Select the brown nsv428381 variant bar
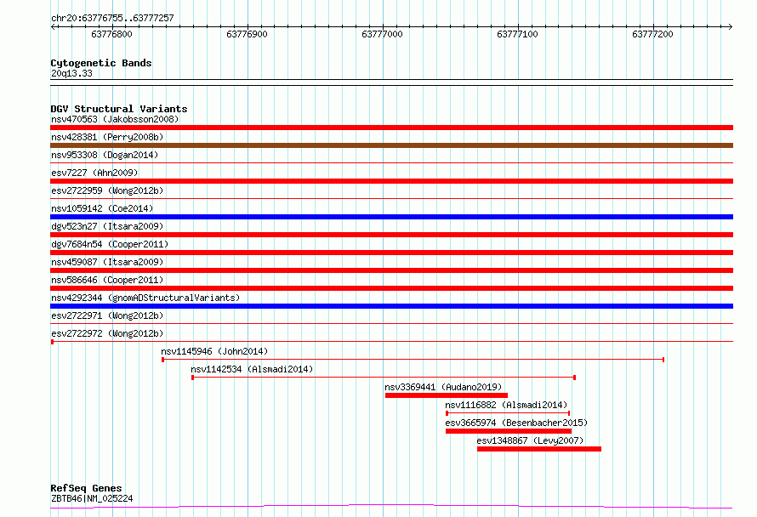This screenshot has height=517, width=757. [x=391, y=145]
